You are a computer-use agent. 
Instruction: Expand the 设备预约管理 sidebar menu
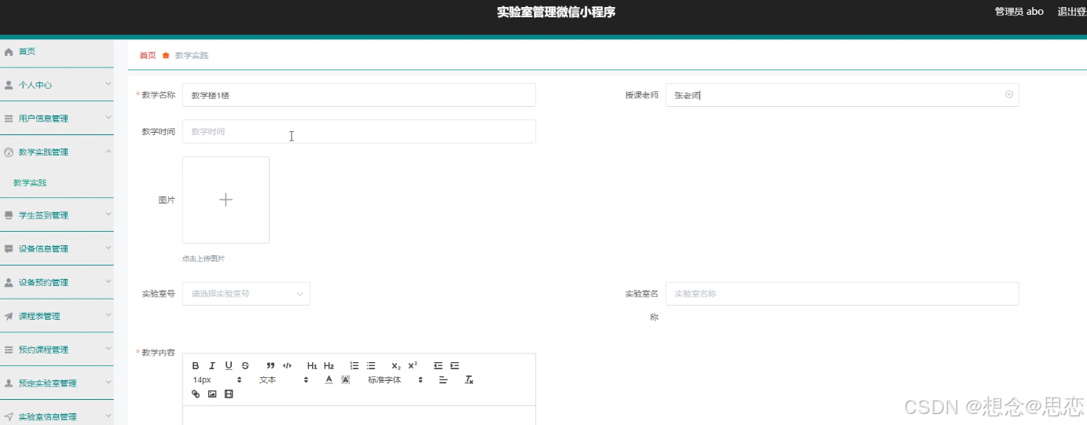pos(57,282)
